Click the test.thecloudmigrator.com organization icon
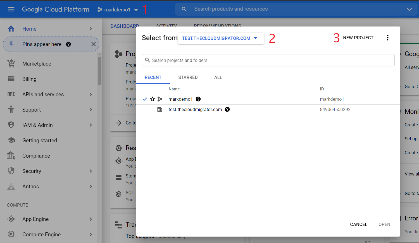Image resolution: width=419 pixels, height=243 pixels. pyautogui.click(x=160, y=109)
